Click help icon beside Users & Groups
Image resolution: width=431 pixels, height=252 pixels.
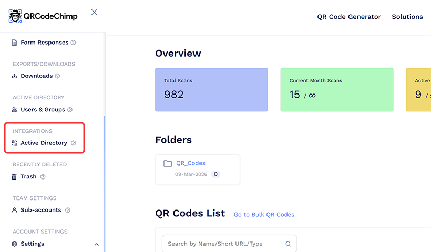[x=70, y=110]
